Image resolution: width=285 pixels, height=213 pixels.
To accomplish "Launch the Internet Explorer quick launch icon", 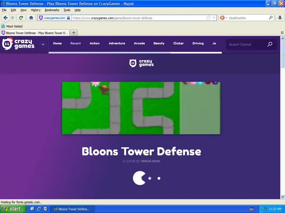I will click(x=39, y=209).
